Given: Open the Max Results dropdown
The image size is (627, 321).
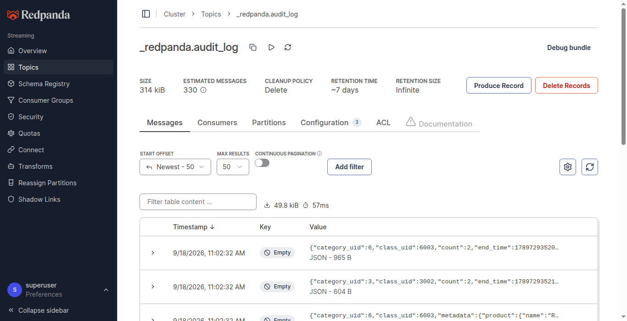Looking at the screenshot, I should 233,167.
